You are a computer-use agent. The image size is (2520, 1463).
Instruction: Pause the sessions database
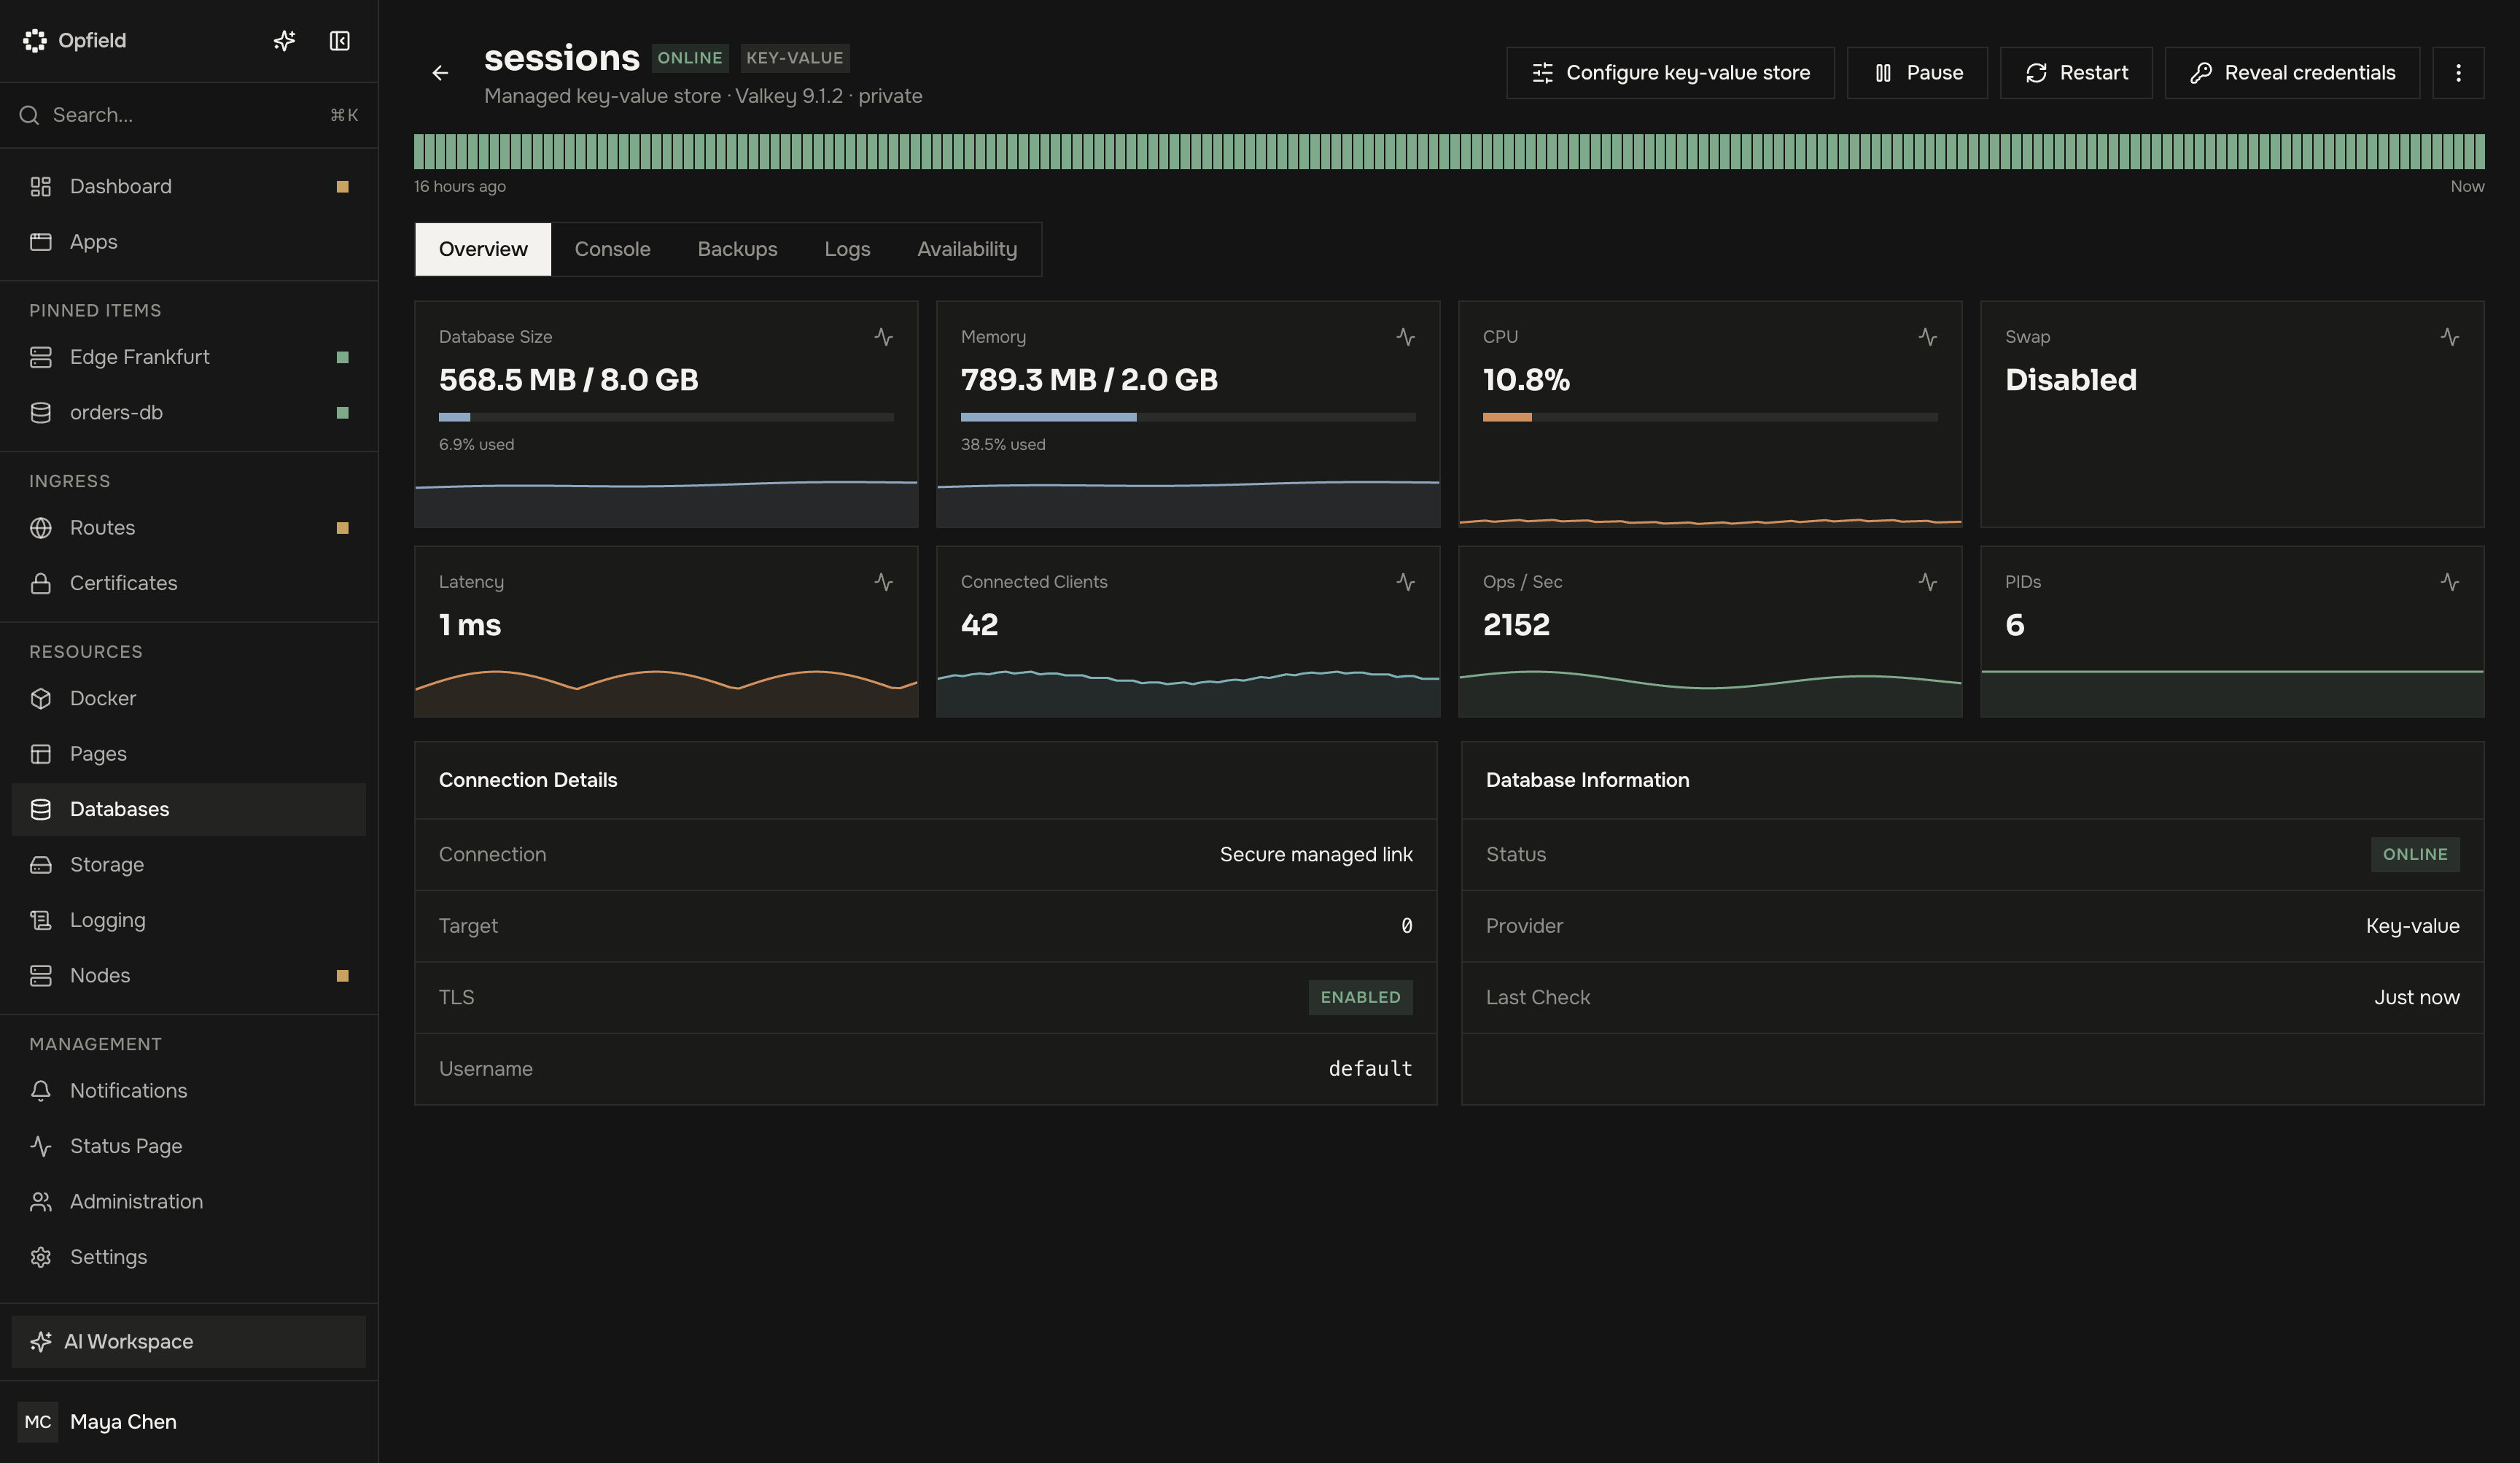click(x=1917, y=73)
